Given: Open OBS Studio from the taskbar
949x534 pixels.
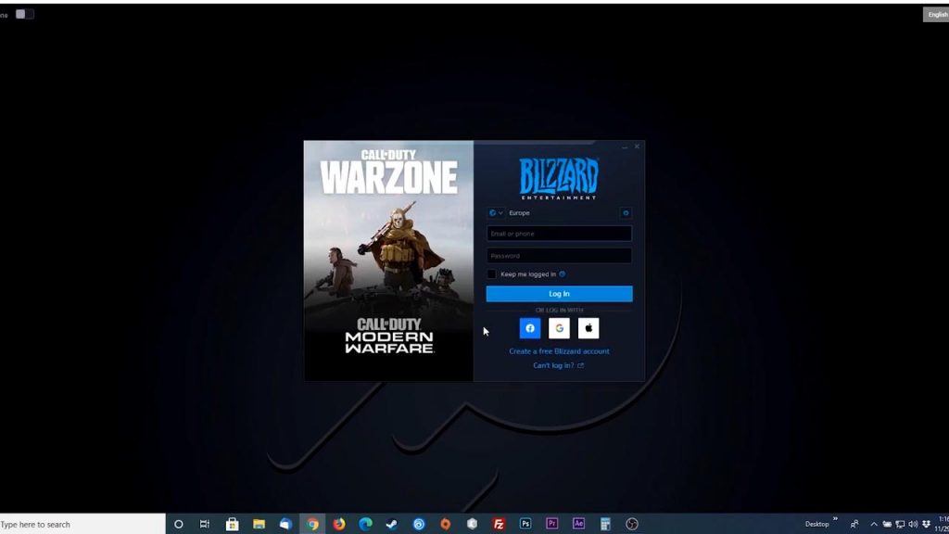Looking at the screenshot, I should [x=632, y=525].
